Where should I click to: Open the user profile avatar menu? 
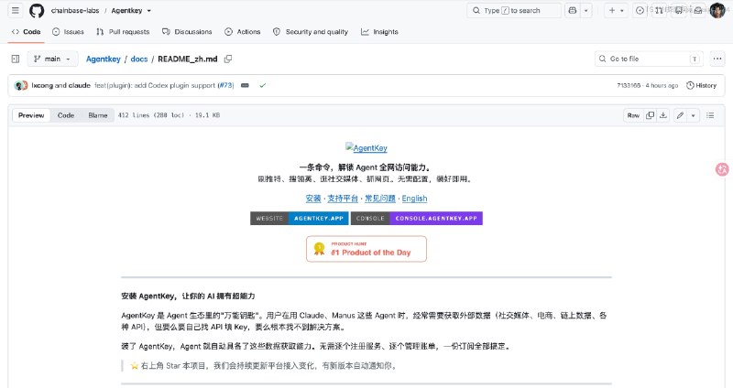coord(717,10)
